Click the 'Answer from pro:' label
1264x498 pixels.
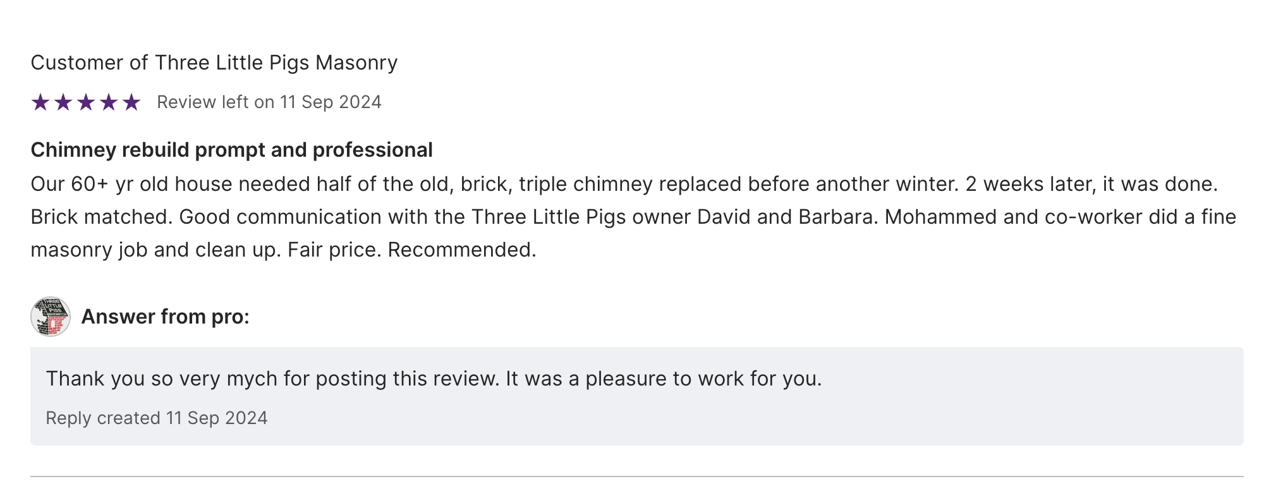pyautogui.click(x=165, y=317)
